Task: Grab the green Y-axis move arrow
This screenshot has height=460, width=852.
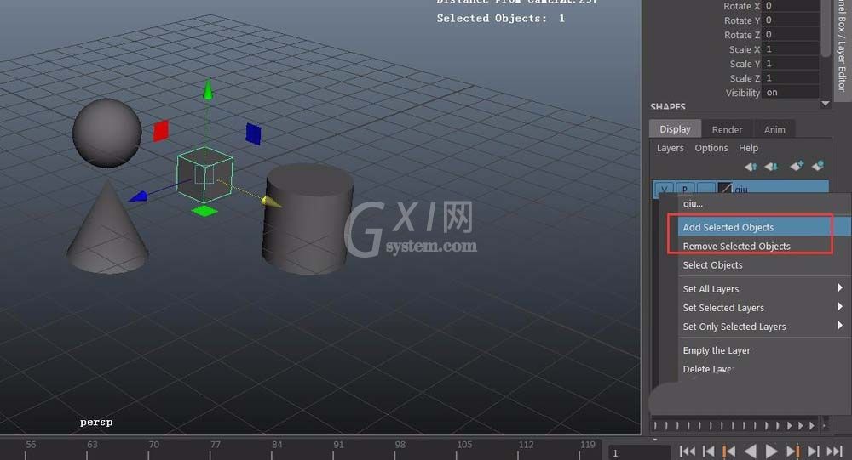Action: (208, 90)
